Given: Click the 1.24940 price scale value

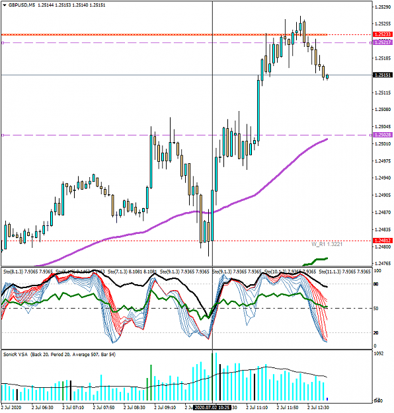Looking at the screenshot, I should click(383, 178).
